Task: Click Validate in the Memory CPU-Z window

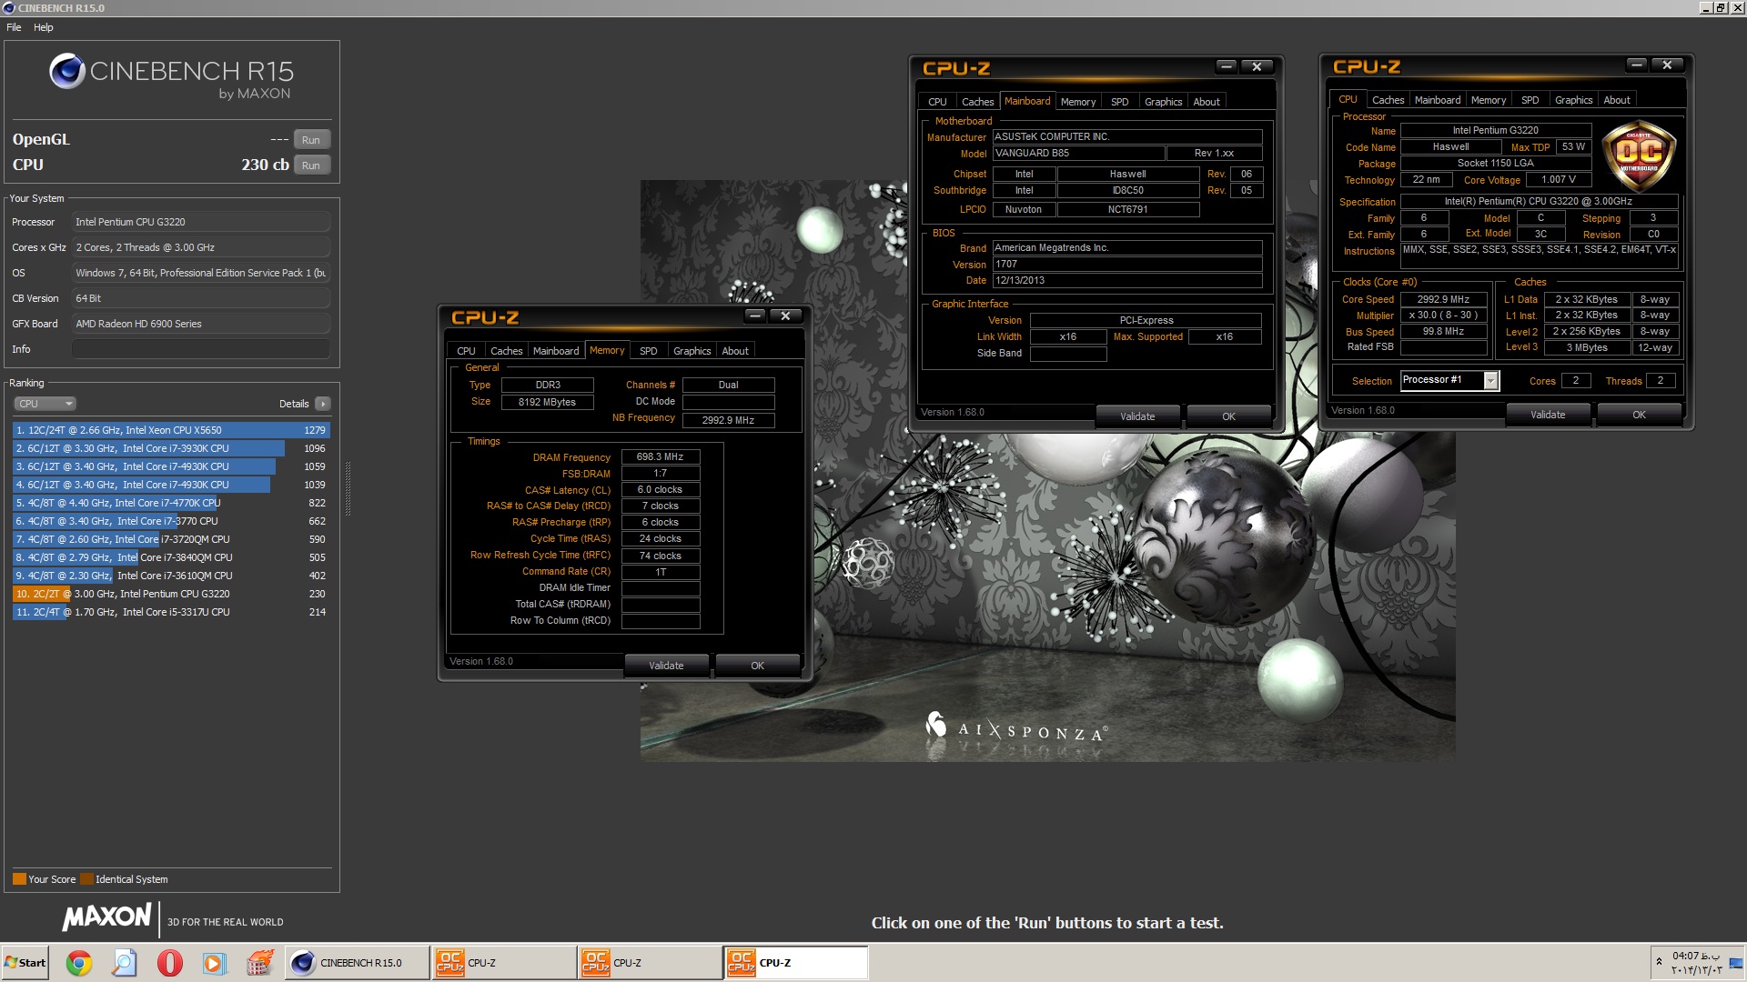Action: click(666, 666)
